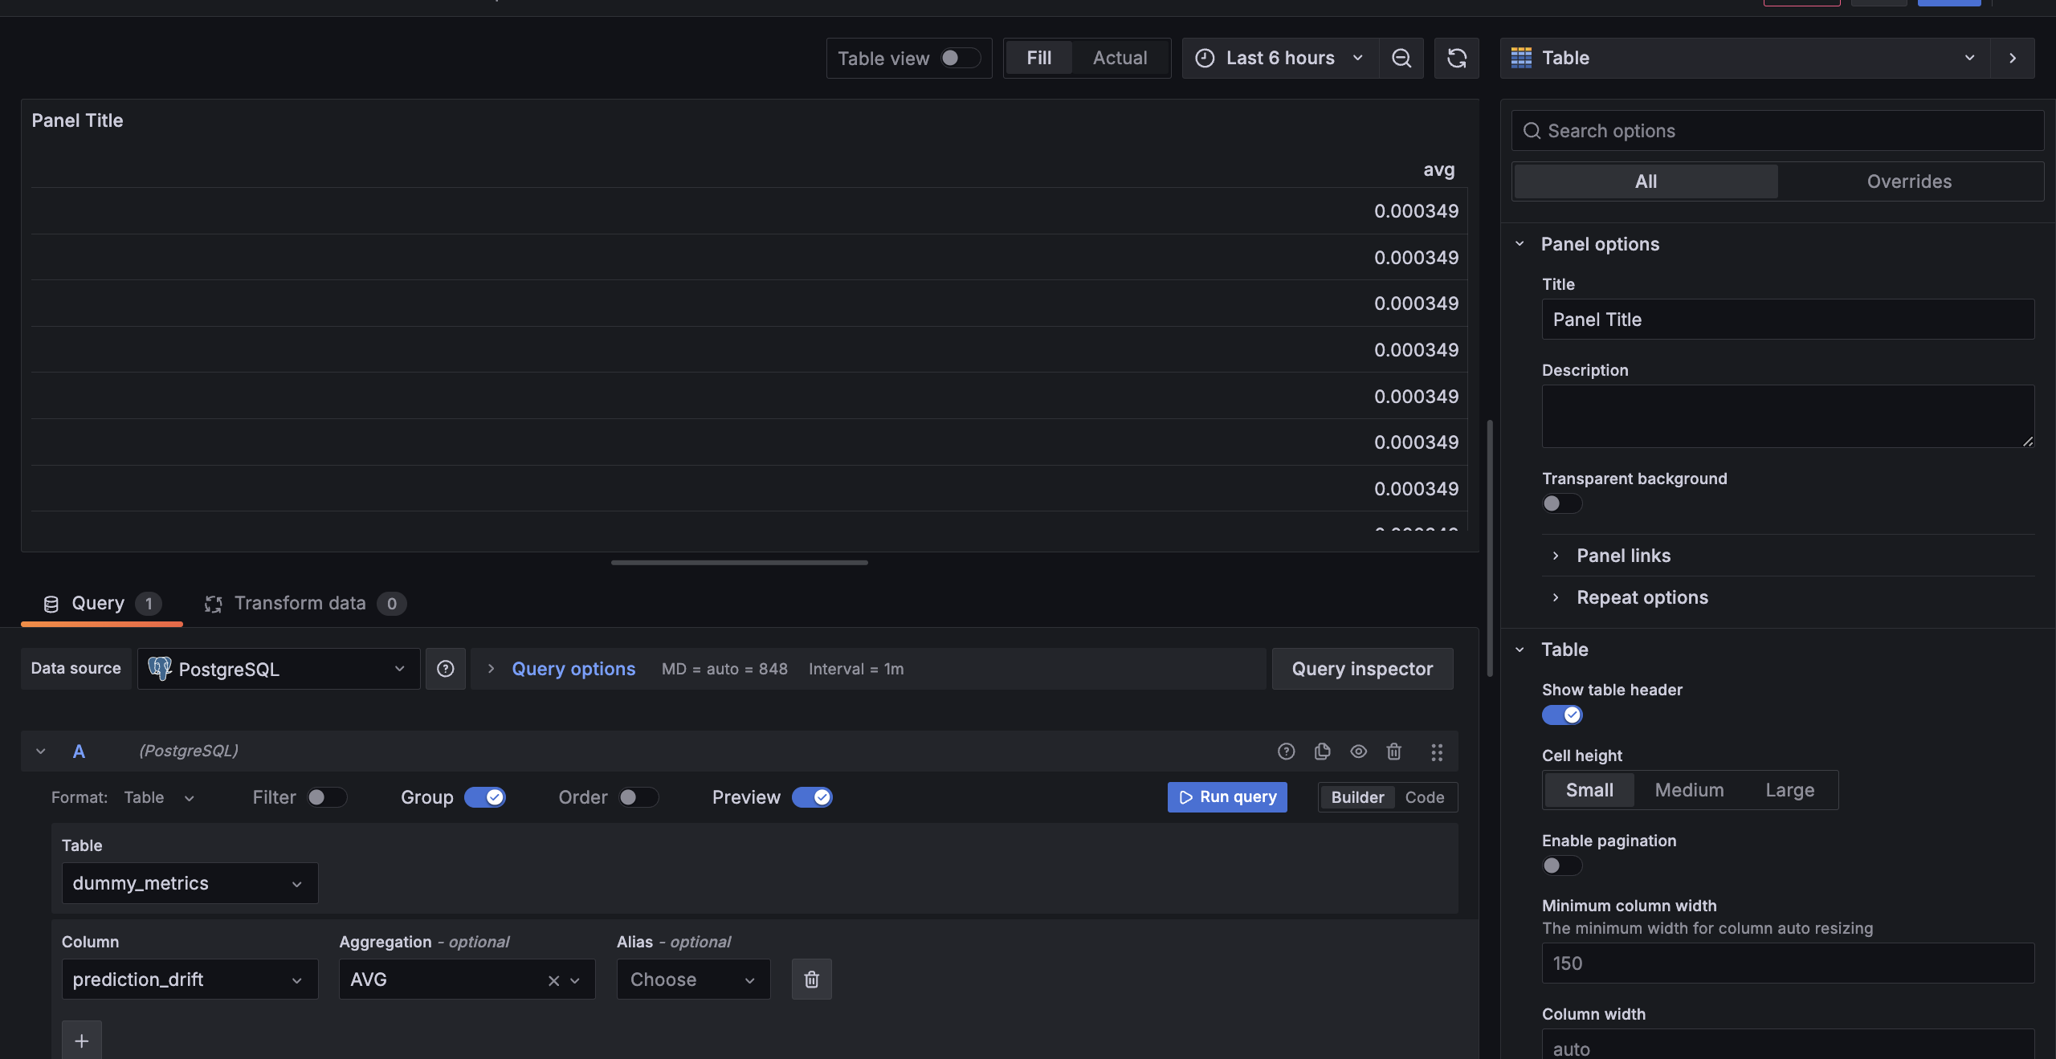Image resolution: width=2056 pixels, height=1059 pixels.
Task: Open the Last 6 hours time range dropdown
Action: coord(1280,58)
